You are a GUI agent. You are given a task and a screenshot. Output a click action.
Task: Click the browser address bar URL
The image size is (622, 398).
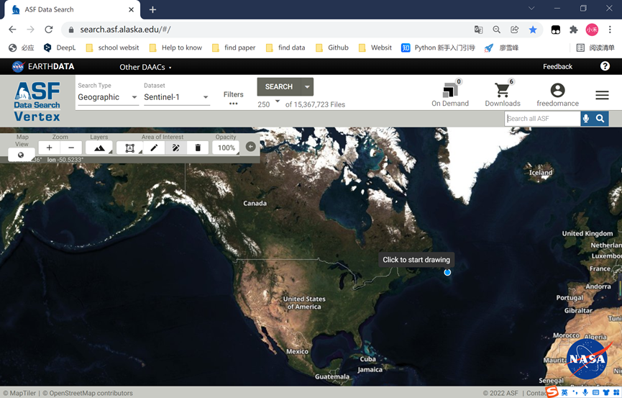pyautogui.click(x=125, y=30)
